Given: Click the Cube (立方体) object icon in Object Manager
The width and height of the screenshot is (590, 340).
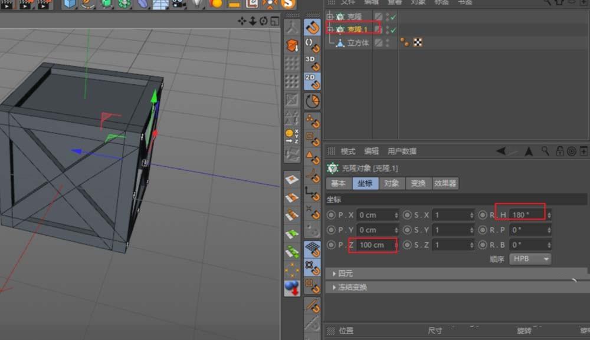Looking at the screenshot, I should pyautogui.click(x=340, y=42).
